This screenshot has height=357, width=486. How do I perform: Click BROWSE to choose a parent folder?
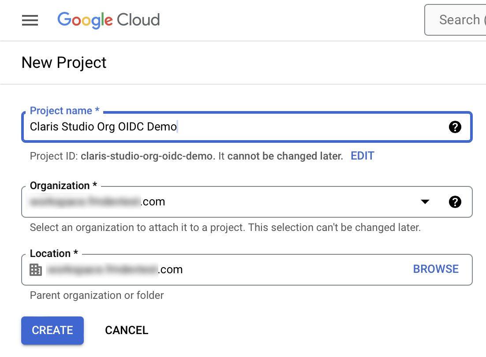click(x=435, y=269)
